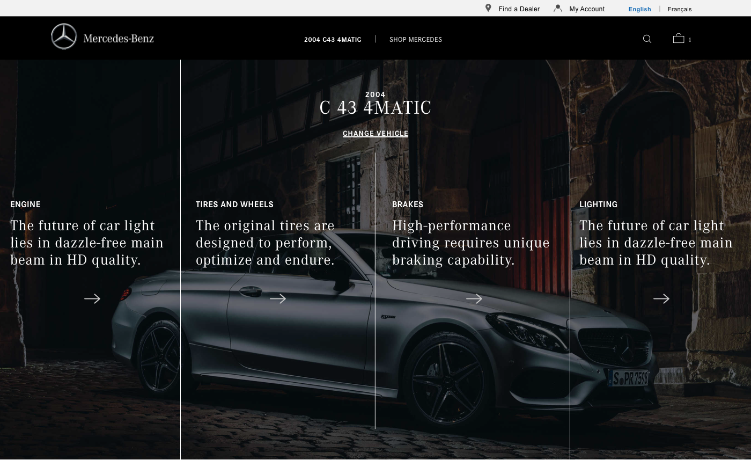The height and width of the screenshot is (460, 751).
Task: Click the Find a Dealer location pin icon
Action: 488,8
